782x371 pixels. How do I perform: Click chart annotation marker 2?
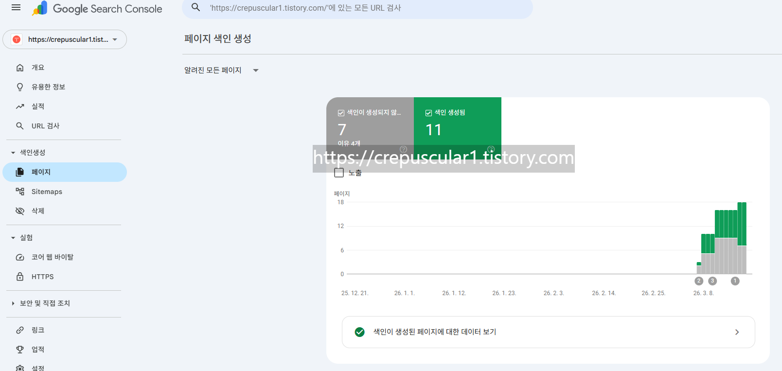coord(699,281)
